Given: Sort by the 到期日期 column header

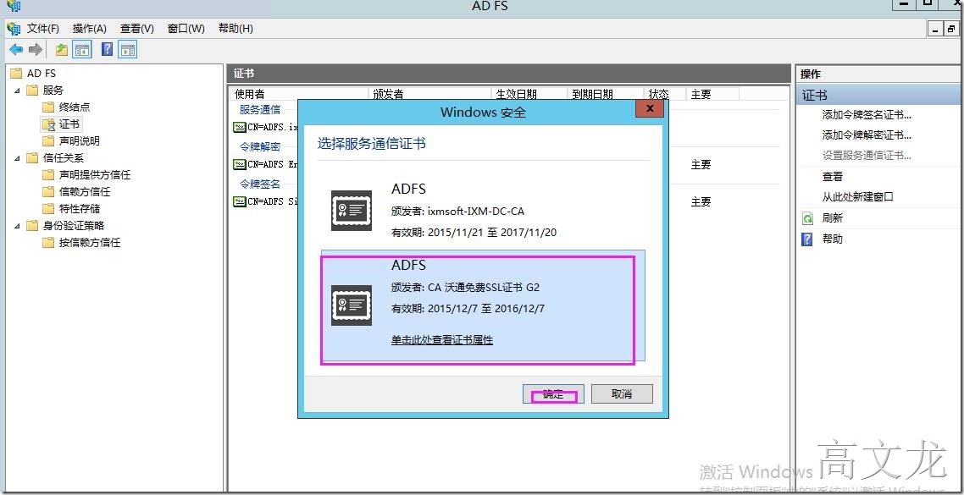Looking at the screenshot, I should tap(606, 94).
